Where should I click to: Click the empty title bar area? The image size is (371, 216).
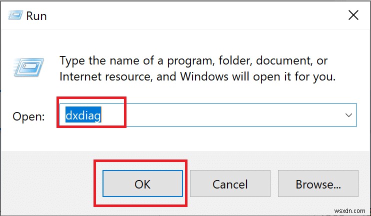click(190, 15)
